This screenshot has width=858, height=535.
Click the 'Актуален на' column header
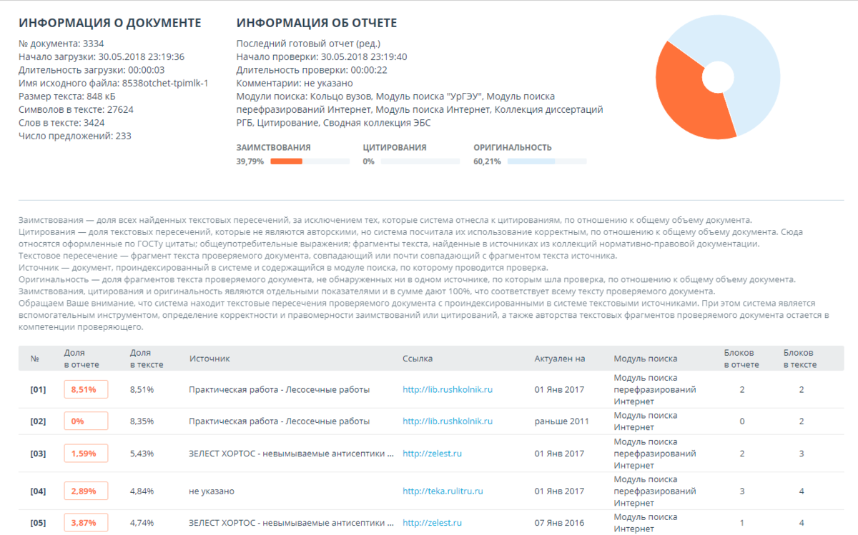(559, 359)
